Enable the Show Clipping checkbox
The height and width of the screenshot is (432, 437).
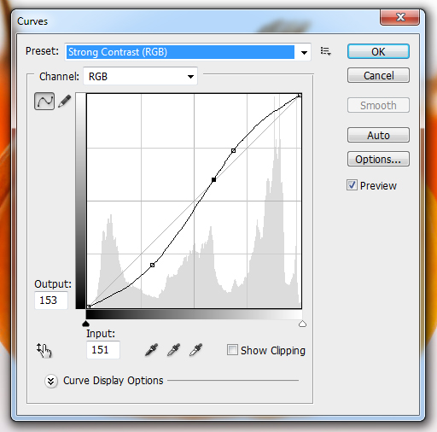(232, 350)
